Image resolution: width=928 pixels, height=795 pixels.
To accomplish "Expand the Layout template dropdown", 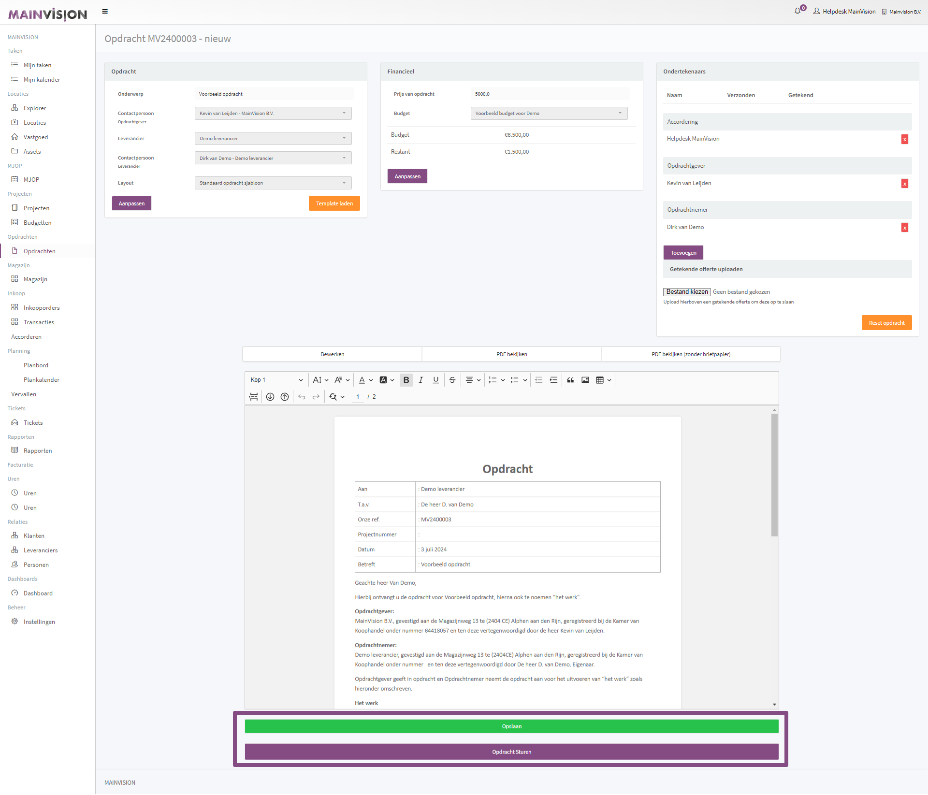I will [x=273, y=183].
